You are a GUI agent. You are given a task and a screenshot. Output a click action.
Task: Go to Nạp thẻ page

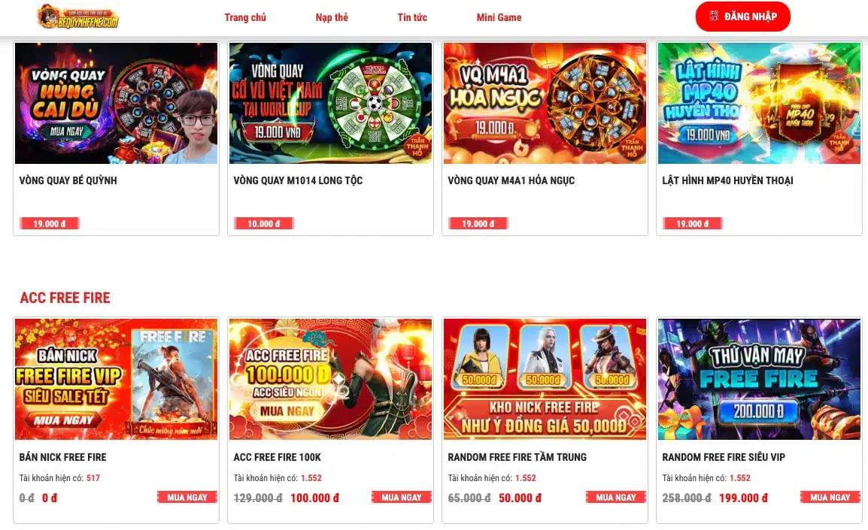[332, 17]
